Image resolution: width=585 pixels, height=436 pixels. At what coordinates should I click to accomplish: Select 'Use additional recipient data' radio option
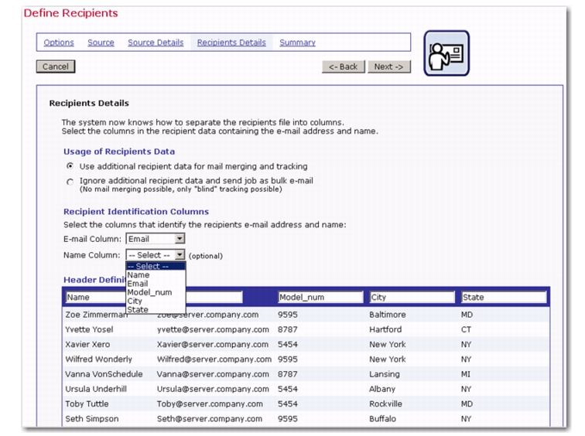(x=71, y=166)
